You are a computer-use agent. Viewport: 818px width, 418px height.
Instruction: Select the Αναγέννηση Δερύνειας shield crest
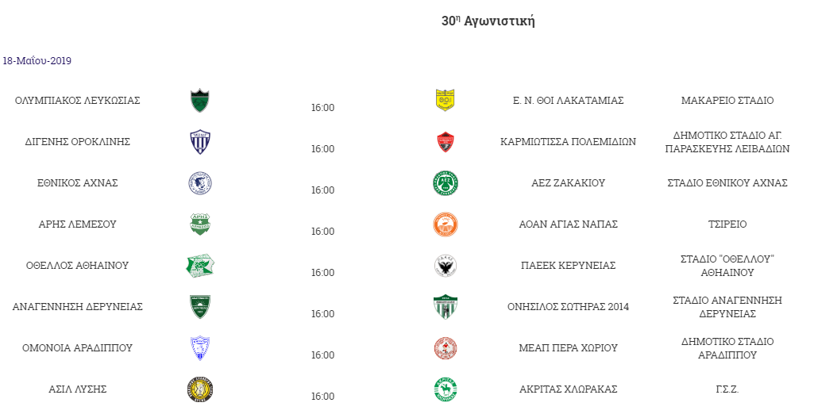200,307
